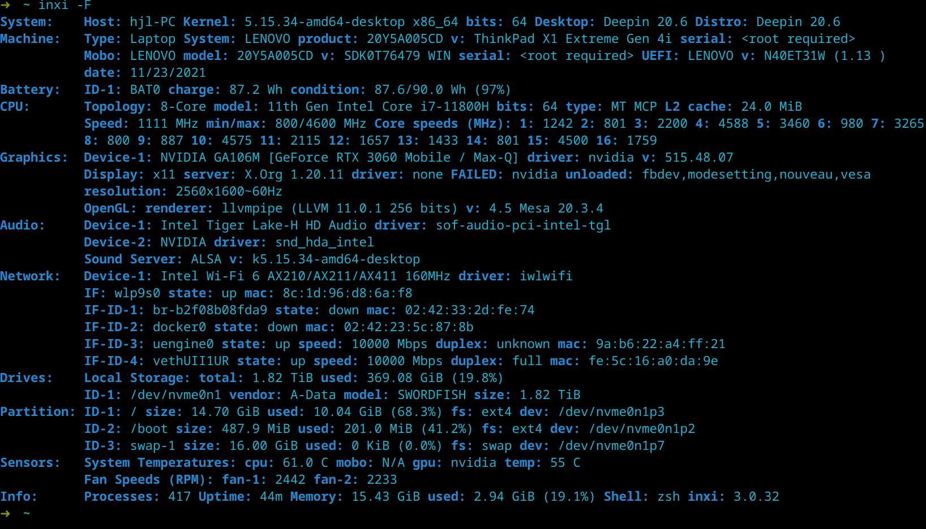Click the "SWORDFISH" drive model text

(x=431, y=395)
